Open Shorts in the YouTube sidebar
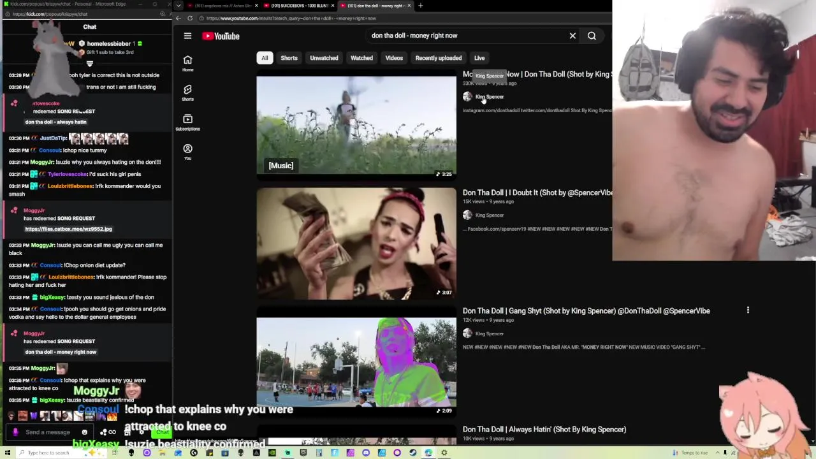The image size is (816, 459). (x=187, y=92)
